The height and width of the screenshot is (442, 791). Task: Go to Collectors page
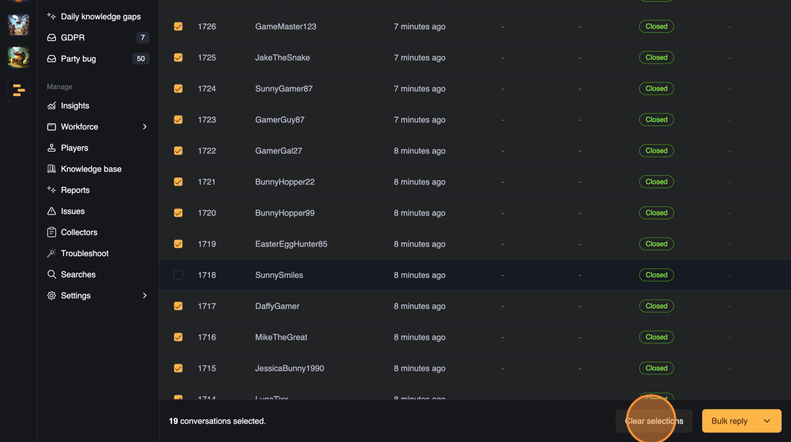tap(79, 232)
